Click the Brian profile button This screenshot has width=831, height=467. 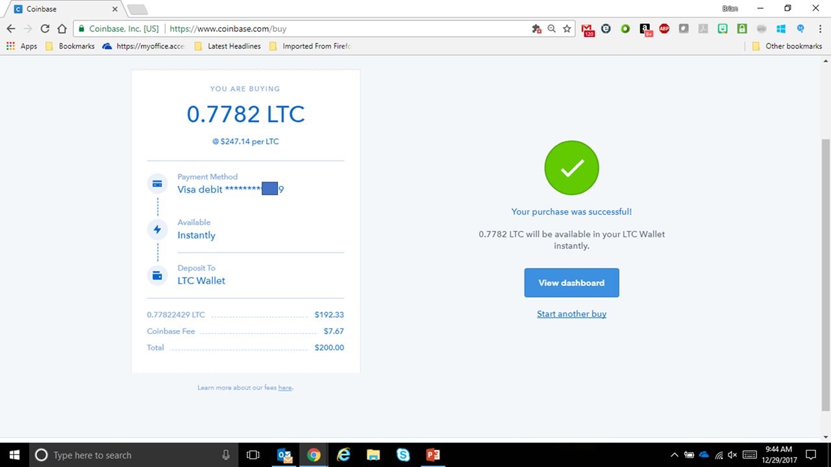click(x=730, y=8)
